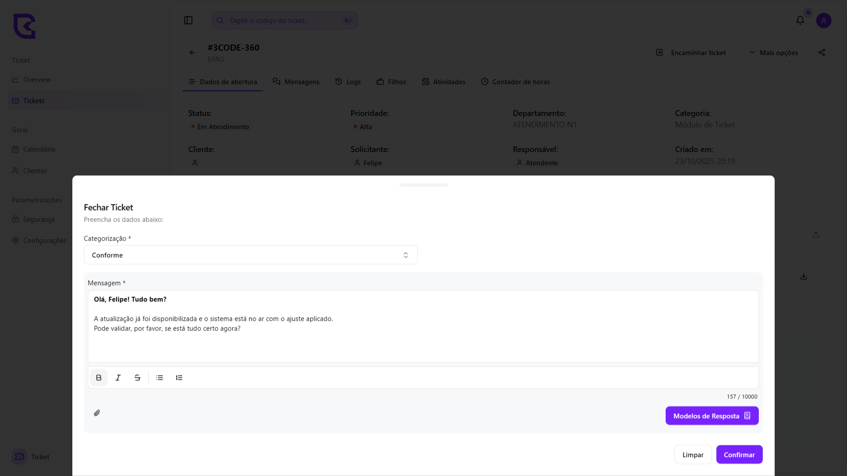This screenshot has width=847, height=476.
Task: Open the notifications bell
Action: [x=800, y=20]
